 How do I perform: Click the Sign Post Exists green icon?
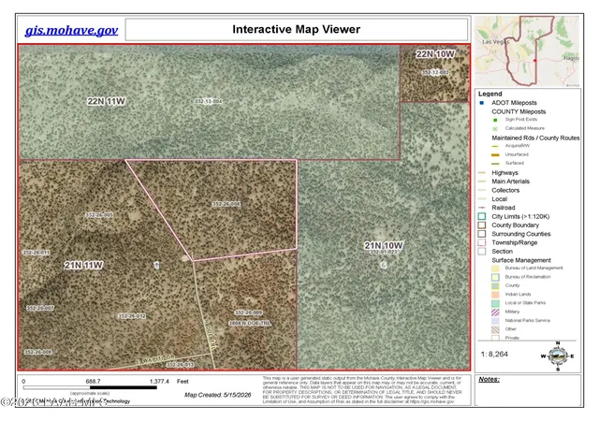coord(495,120)
